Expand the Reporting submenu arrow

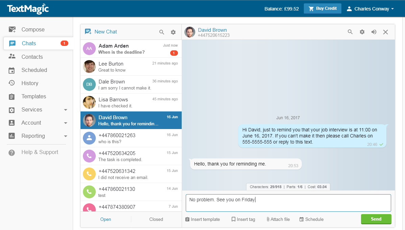pos(66,136)
